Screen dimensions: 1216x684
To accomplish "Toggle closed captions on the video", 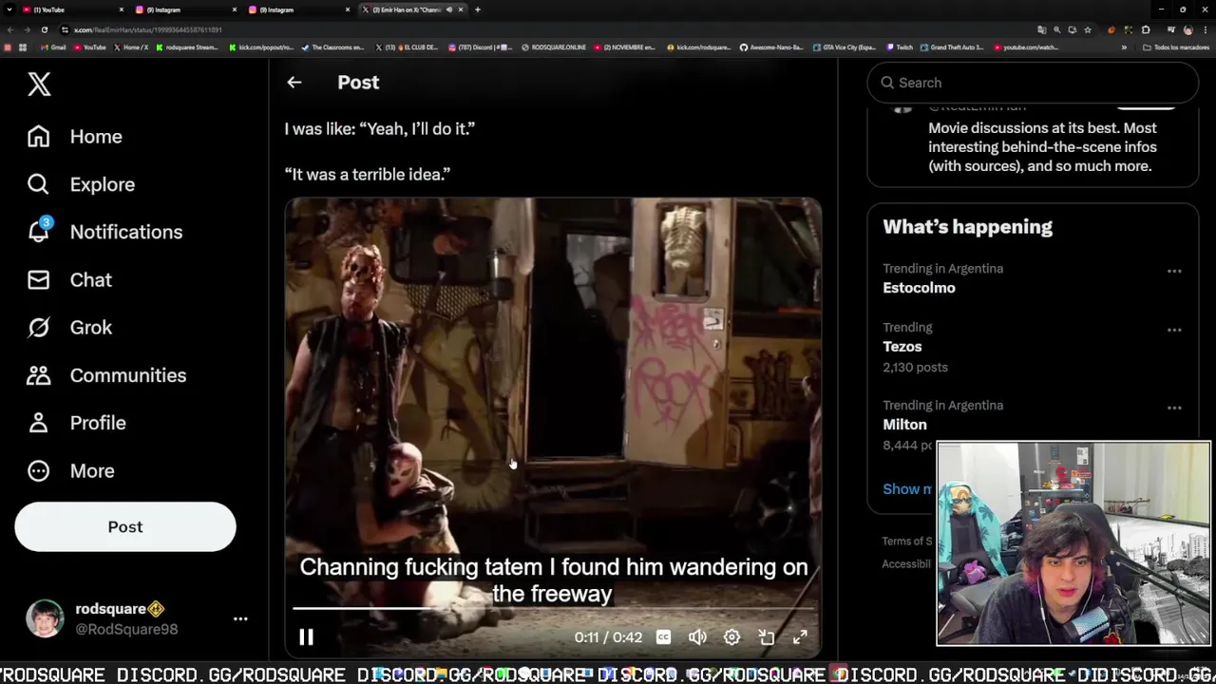I will click(x=663, y=637).
